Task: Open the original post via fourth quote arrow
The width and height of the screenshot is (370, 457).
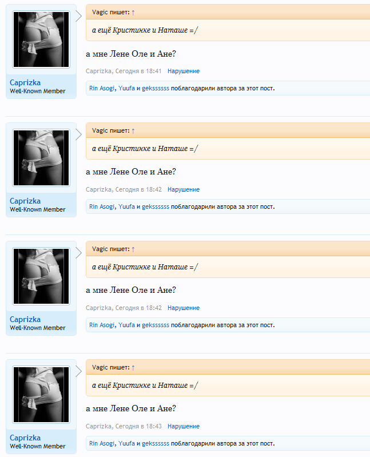Action: point(133,368)
